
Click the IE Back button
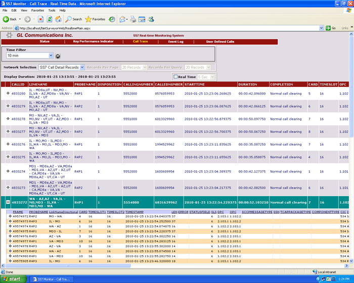pyautogui.click(x=10, y=19)
